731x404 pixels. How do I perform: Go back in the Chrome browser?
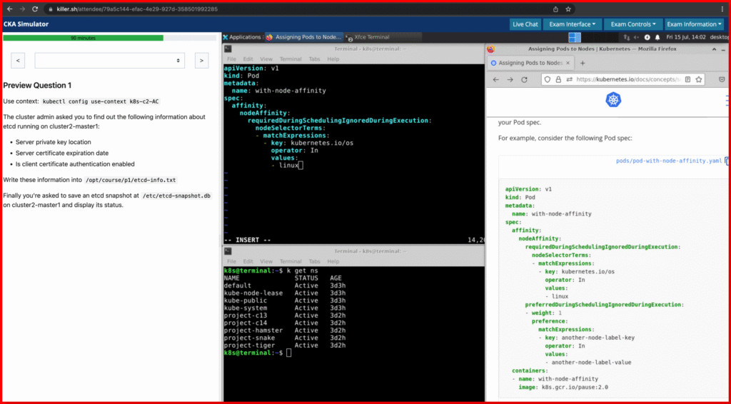[x=9, y=9]
